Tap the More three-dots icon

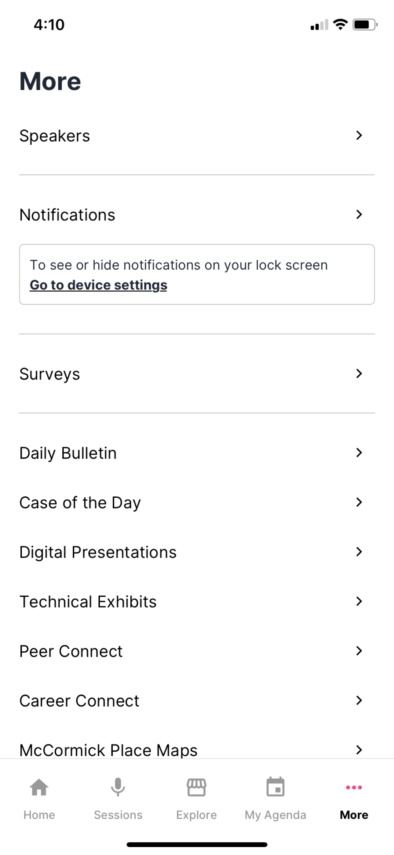[354, 787]
